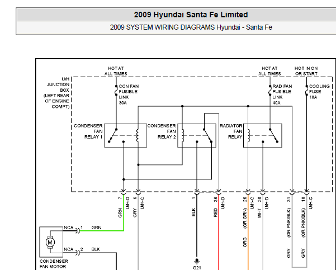Click the Condenser Fan Relay 2 switch contact

pos(207,135)
